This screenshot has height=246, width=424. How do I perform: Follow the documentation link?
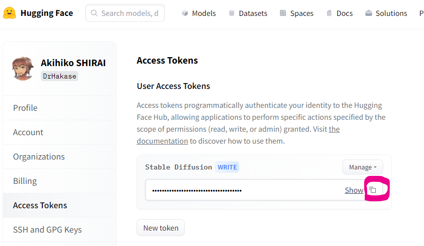tap(162, 141)
